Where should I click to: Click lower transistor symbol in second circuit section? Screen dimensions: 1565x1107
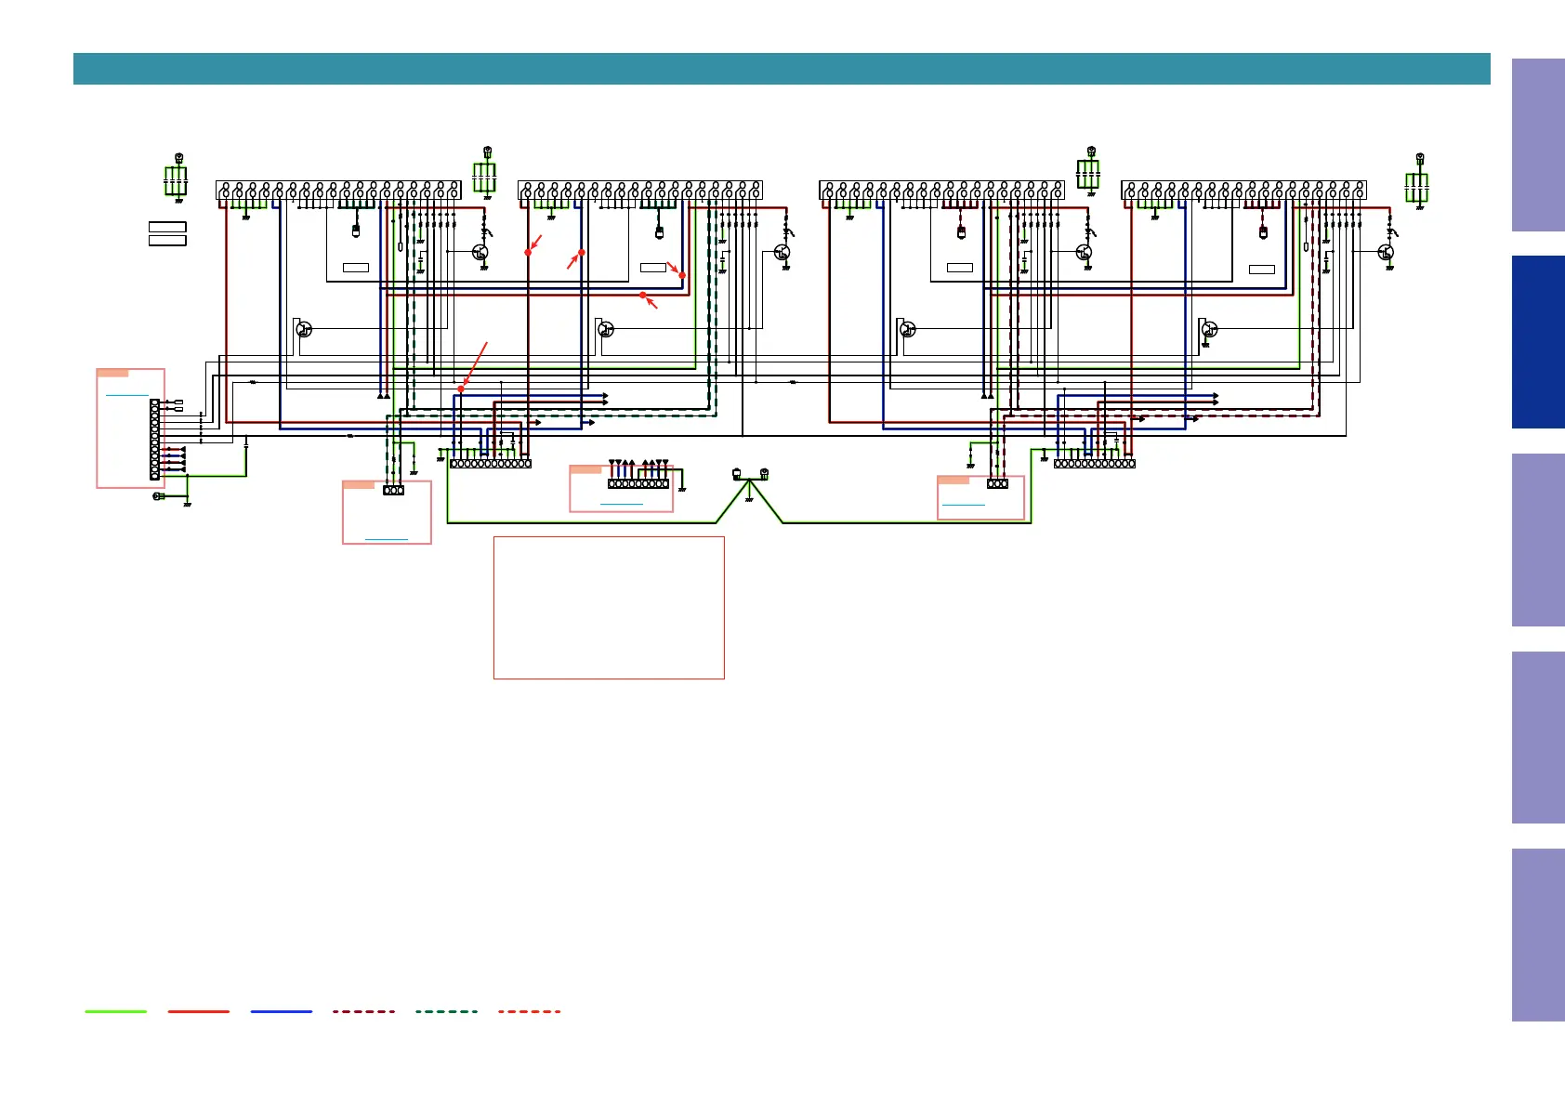click(x=606, y=329)
